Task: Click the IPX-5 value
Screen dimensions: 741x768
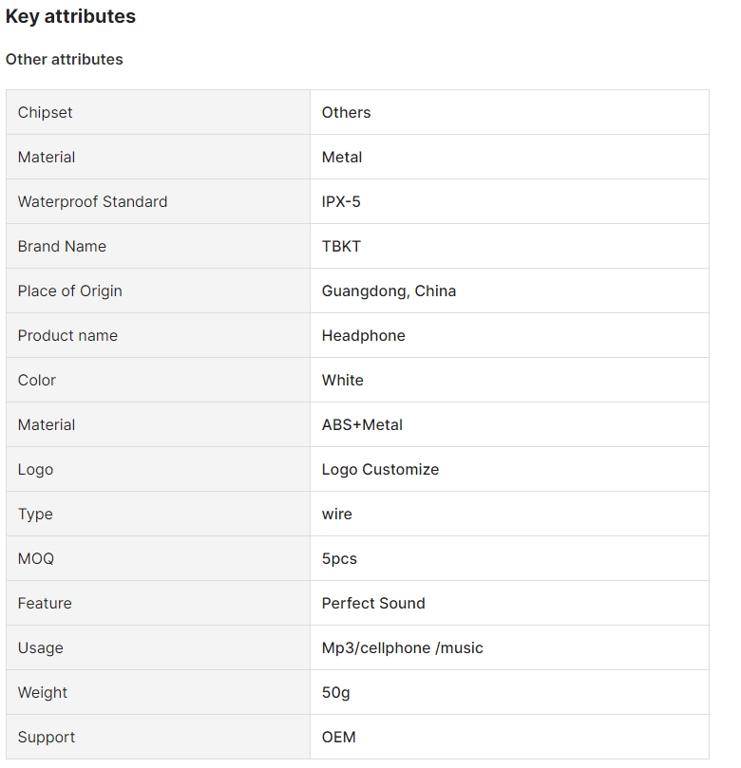Action: [x=341, y=201]
